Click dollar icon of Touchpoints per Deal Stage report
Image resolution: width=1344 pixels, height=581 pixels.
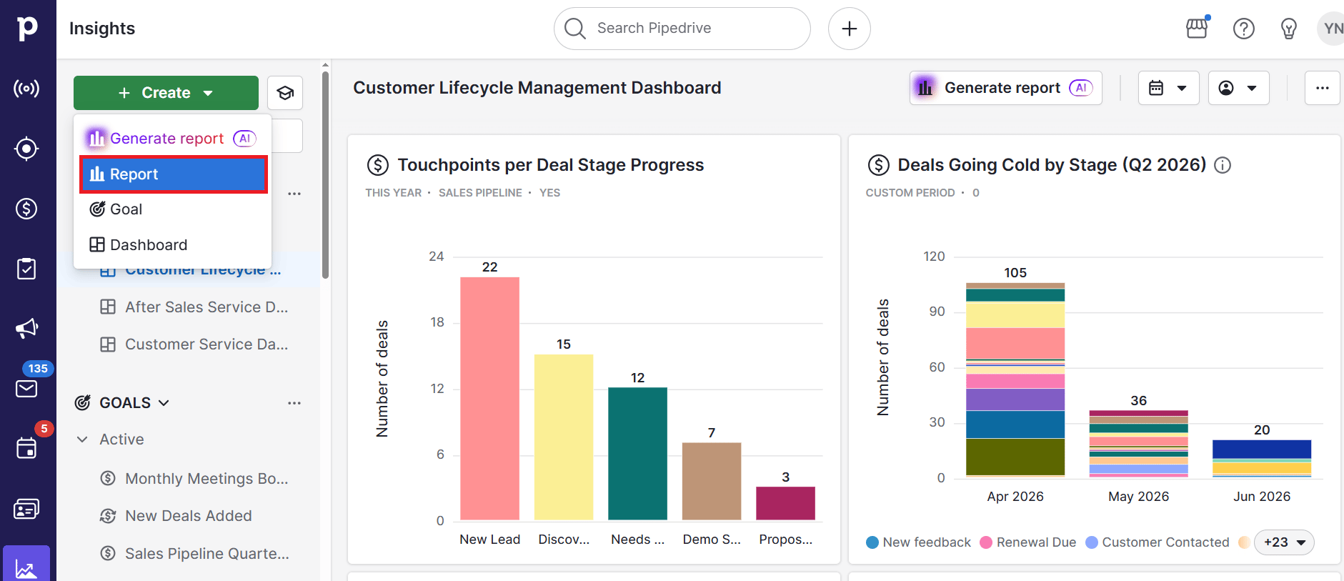378,165
